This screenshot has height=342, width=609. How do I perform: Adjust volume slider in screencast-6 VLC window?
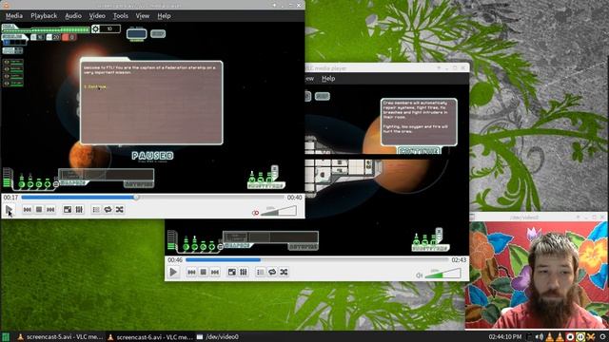coord(442,274)
